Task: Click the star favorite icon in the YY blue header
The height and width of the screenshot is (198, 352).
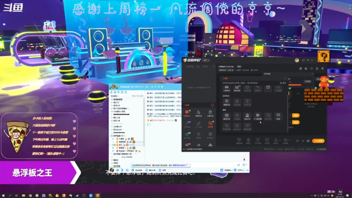Action: tap(152, 87)
